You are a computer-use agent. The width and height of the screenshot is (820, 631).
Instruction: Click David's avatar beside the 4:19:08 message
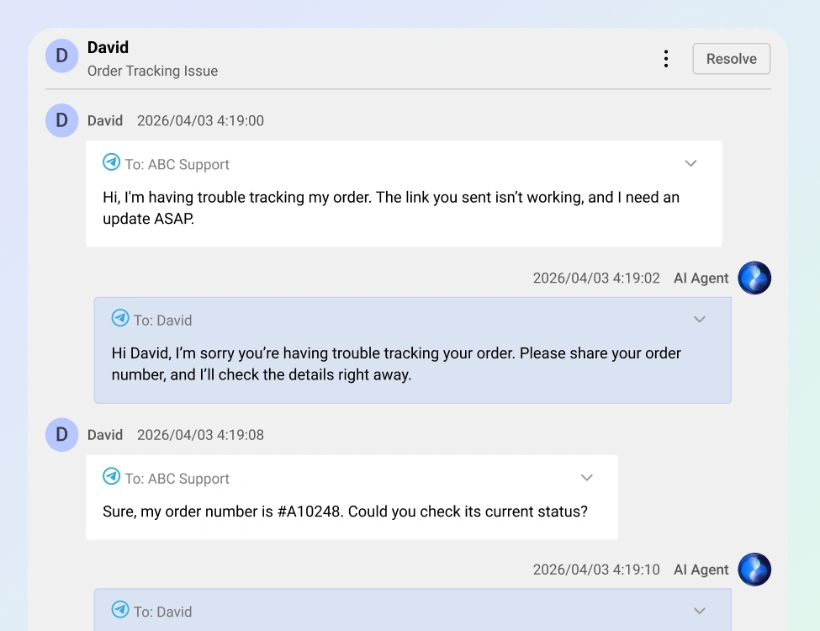61,434
